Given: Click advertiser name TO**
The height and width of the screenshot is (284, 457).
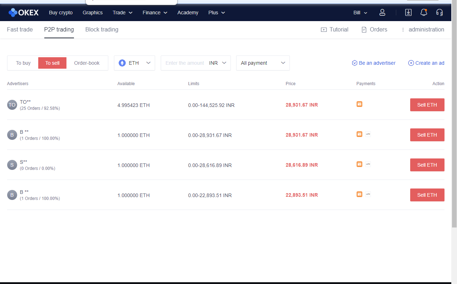Looking at the screenshot, I should click(25, 102).
